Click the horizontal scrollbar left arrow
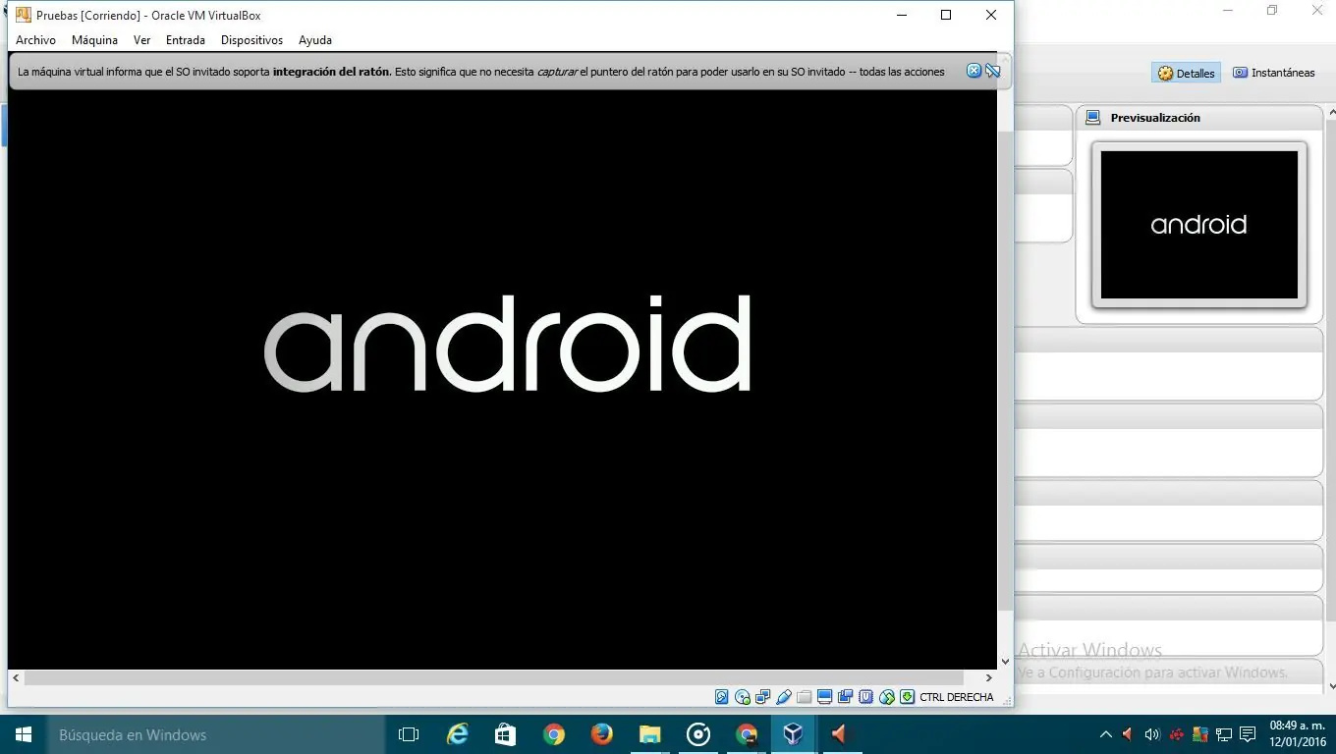 tap(16, 677)
